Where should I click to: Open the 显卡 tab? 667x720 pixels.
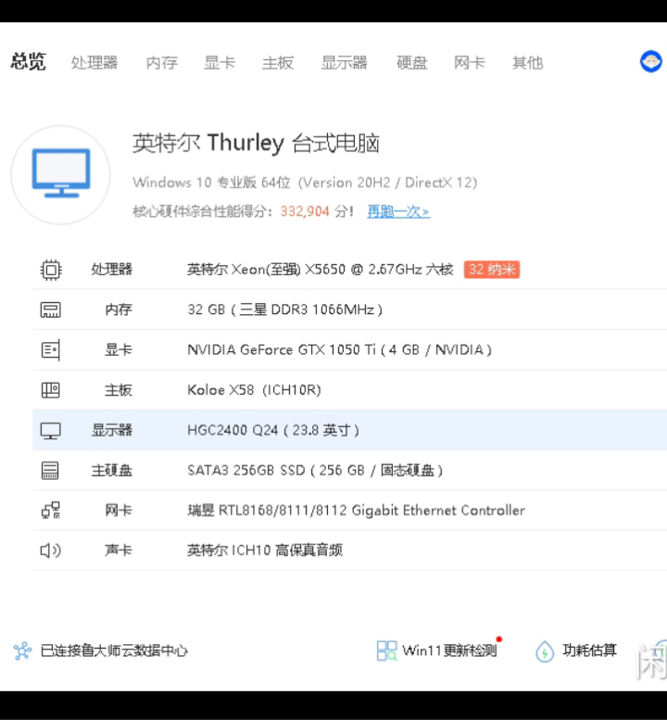tap(220, 62)
